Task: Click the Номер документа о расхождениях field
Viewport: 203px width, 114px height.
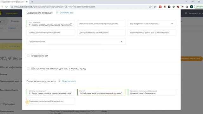Action: pyautogui.click(x=51, y=33)
